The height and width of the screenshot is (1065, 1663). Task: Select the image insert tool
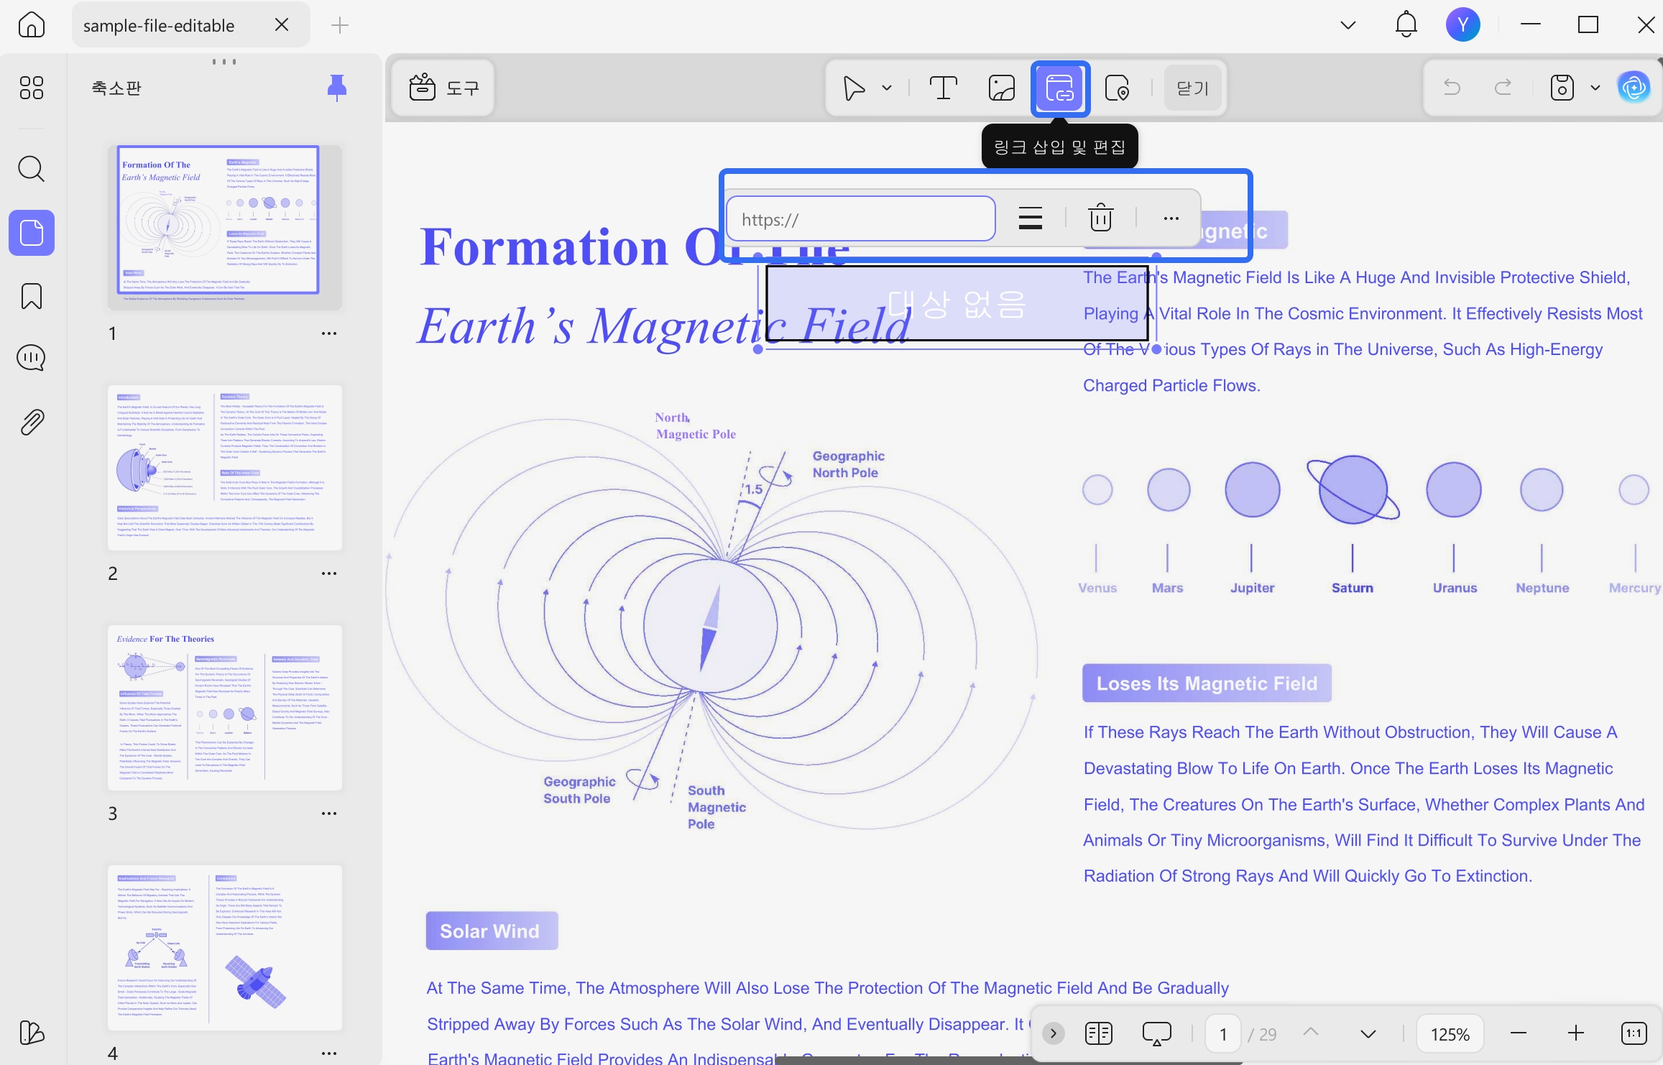tap(1001, 88)
